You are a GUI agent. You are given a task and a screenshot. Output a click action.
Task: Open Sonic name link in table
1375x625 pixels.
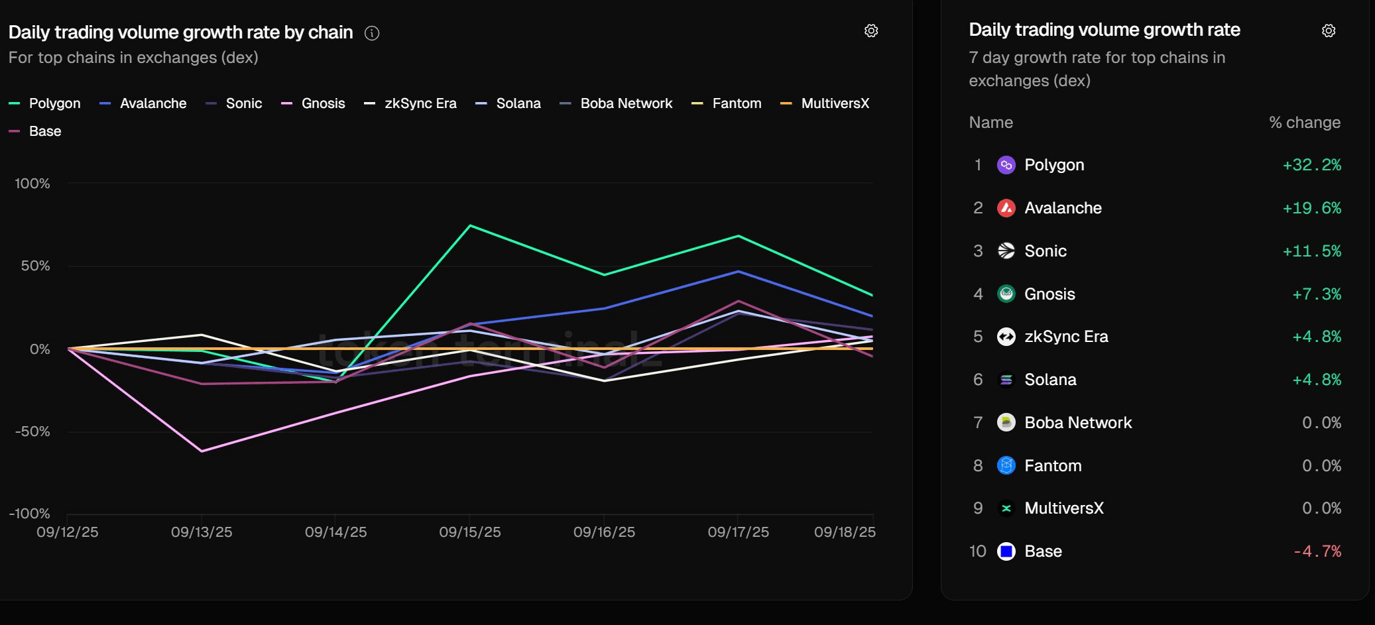click(x=1046, y=251)
